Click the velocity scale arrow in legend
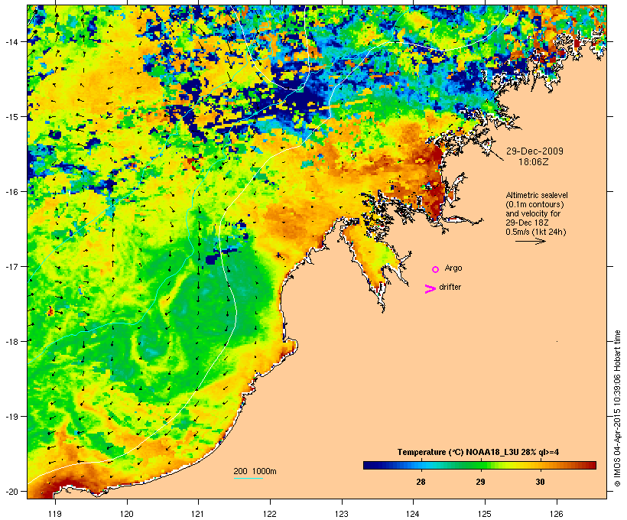 (530, 241)
